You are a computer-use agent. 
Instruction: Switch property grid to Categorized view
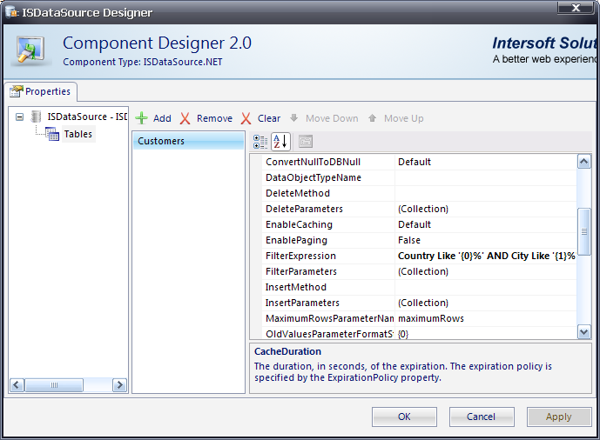coord(260,142)
